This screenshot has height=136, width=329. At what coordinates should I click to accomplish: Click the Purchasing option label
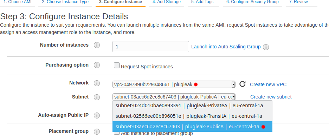(67, 65)
